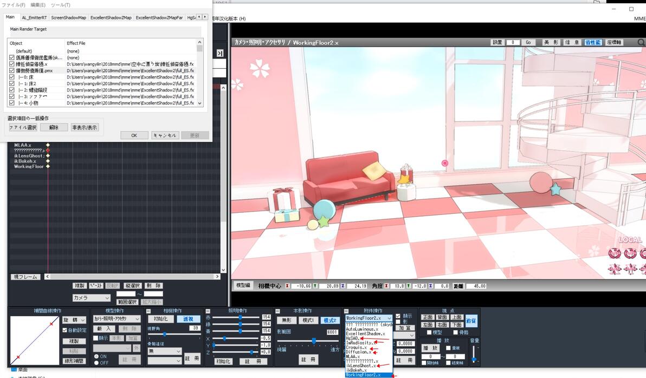Click the jump-to-end arrow icon beside the timeline
This screenshot has width=646, height=378.
click(220, 53)
